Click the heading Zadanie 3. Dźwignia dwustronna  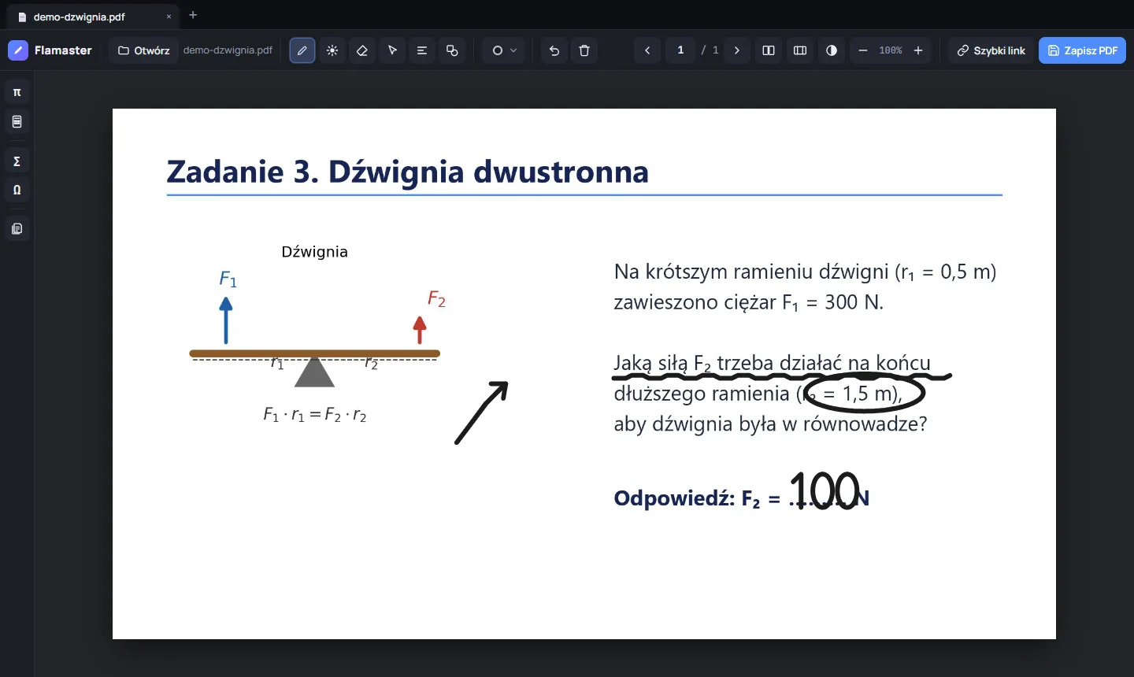coord(408,172)
